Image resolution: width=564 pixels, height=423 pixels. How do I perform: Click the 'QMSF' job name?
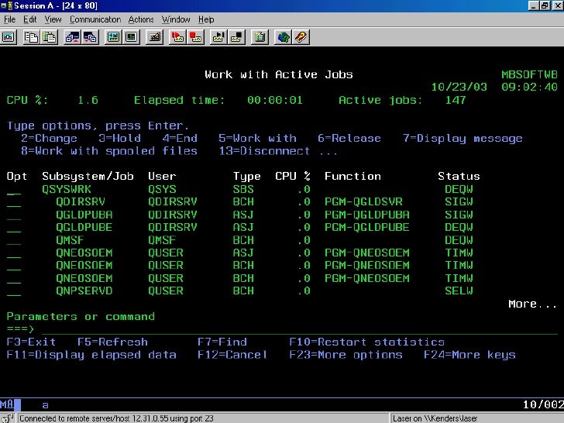[x=70, y=240]
